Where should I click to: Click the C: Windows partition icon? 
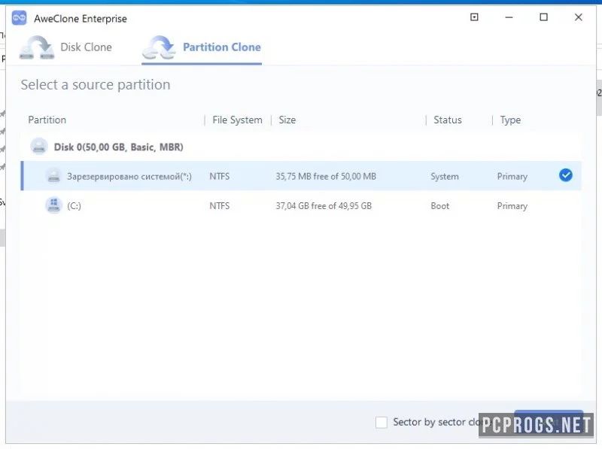(x=53, y=205)
